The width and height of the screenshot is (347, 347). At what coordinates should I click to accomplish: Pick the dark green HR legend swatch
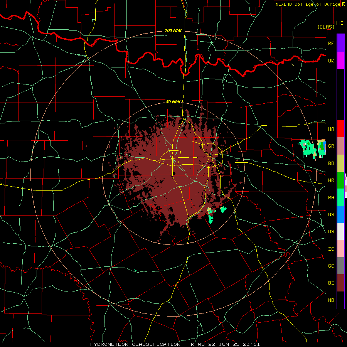coord(340,180)
